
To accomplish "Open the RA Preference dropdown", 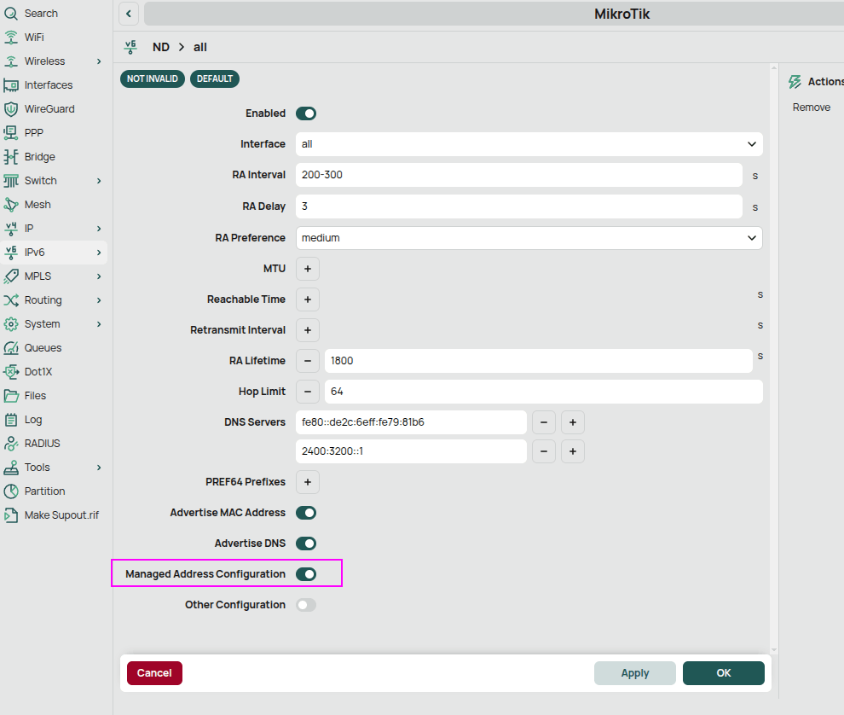I will click(x=529, y=238).
